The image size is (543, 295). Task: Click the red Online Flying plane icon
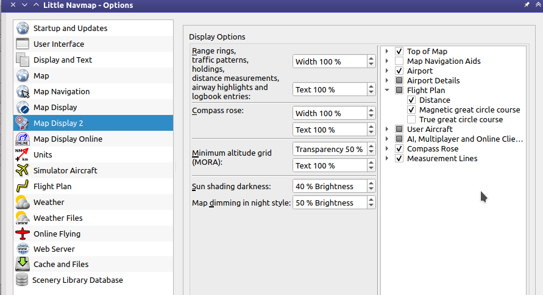pyautogui.click(x=23, y=234)
